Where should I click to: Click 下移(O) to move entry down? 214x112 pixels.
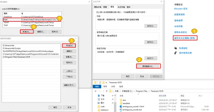69,77
